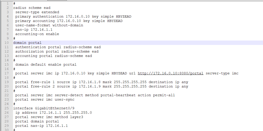Screen dimensions: 263x131
Task: Click the "portal nas-ip 172.16.1.1" line
Action: click(41, 126)
